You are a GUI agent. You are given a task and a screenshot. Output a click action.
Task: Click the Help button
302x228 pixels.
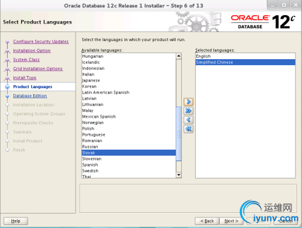tap(16, 221)
